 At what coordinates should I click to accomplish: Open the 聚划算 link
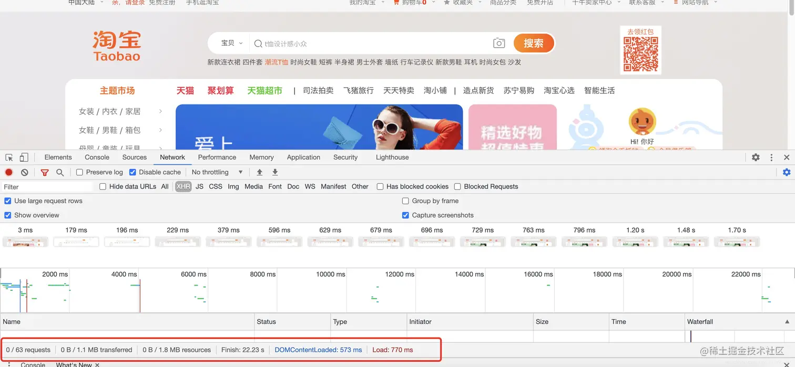click(x=221, y=91)
